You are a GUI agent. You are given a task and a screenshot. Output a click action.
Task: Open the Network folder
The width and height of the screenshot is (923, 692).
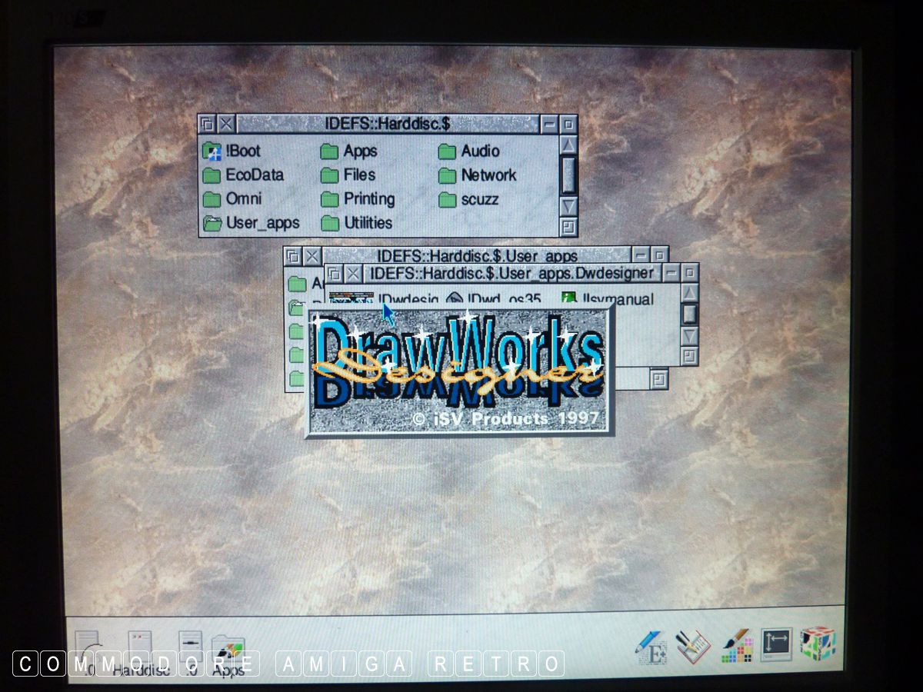pos(448,175)
